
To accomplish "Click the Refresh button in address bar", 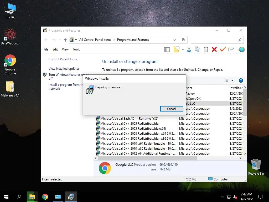I will point(183,40).
